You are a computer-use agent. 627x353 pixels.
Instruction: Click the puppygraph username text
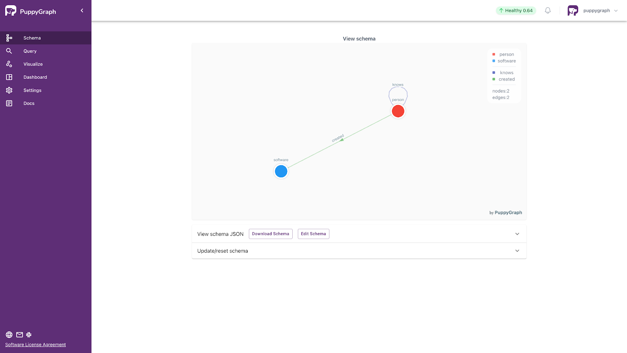point(596,11)
